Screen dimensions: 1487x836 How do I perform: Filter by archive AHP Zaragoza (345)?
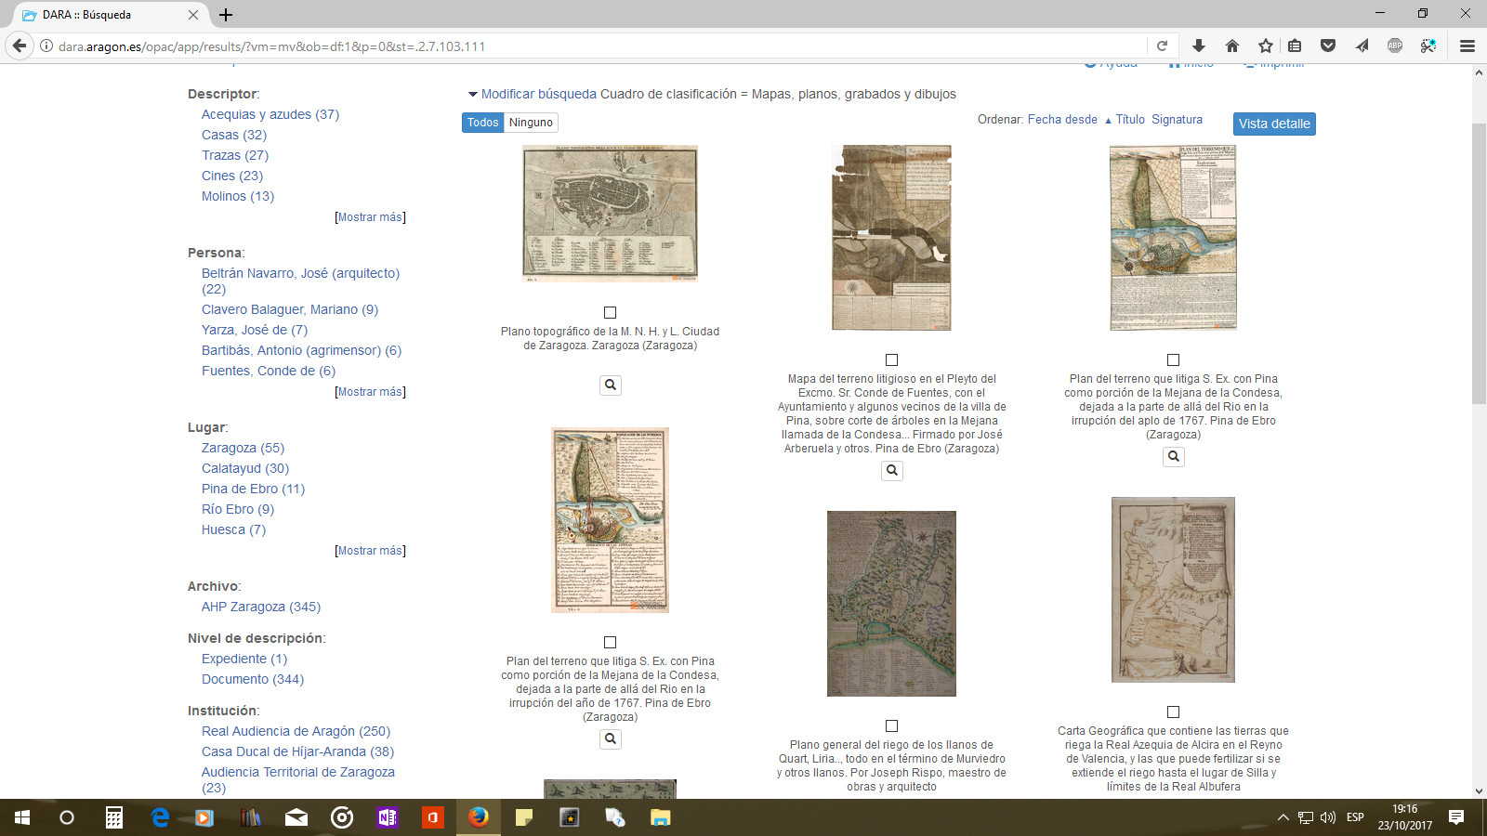261,607
